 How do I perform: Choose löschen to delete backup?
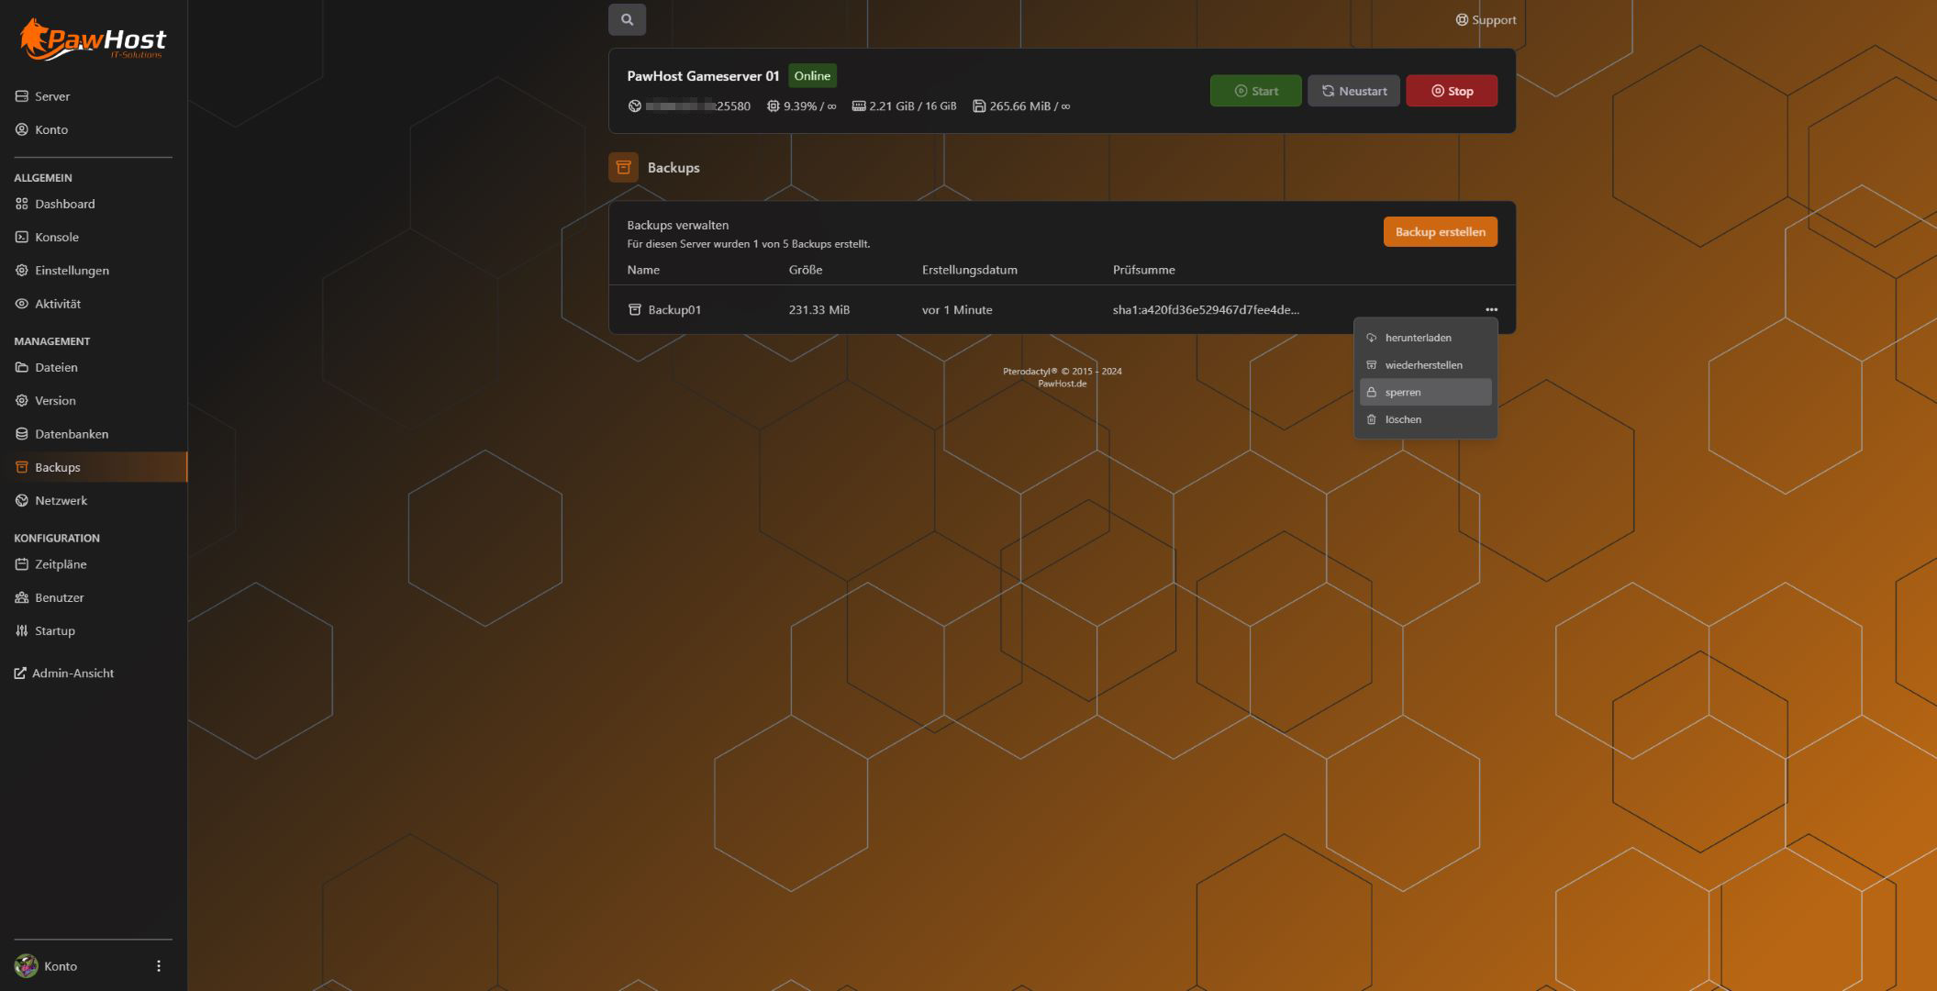[x=1403, y=419]
